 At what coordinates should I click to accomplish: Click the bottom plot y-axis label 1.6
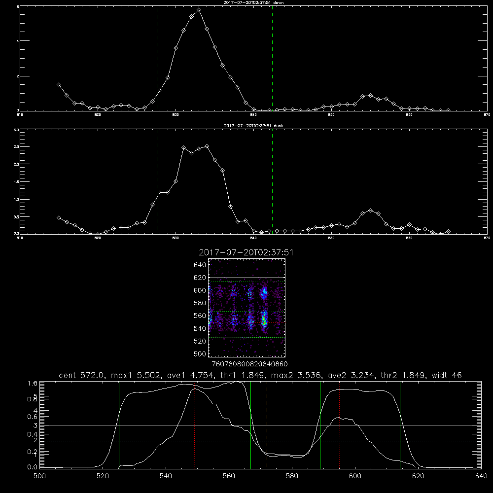[x=33, y=384]
